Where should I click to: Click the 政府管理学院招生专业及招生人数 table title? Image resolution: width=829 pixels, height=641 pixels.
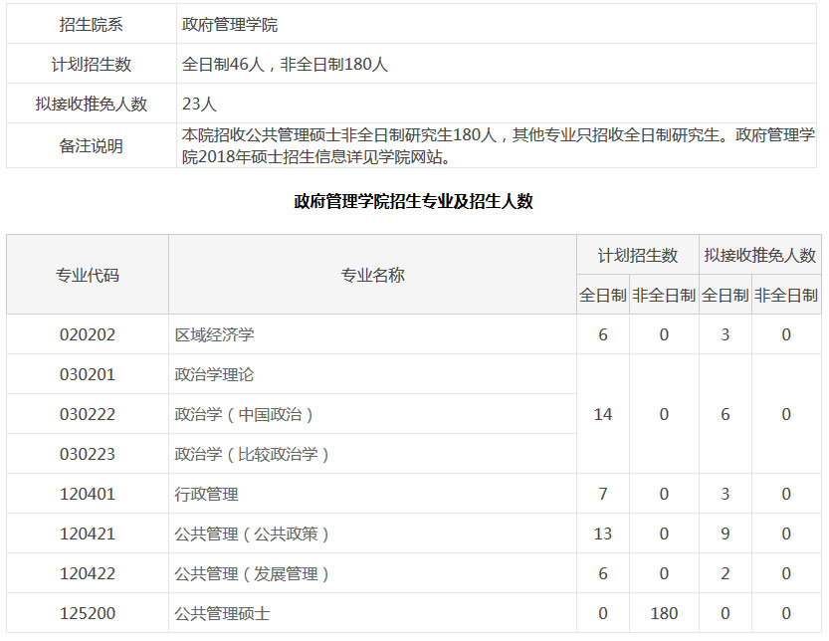point(414,201)
